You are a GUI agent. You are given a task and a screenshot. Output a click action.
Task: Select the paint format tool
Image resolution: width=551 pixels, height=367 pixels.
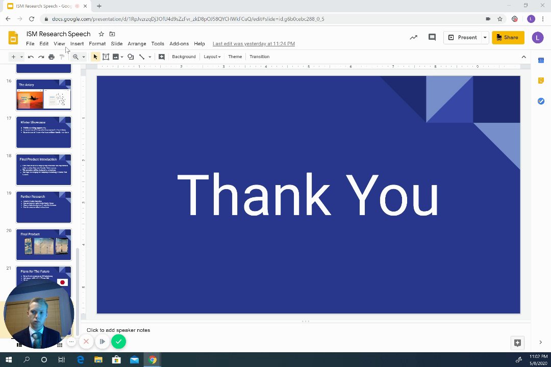point(62,57)
